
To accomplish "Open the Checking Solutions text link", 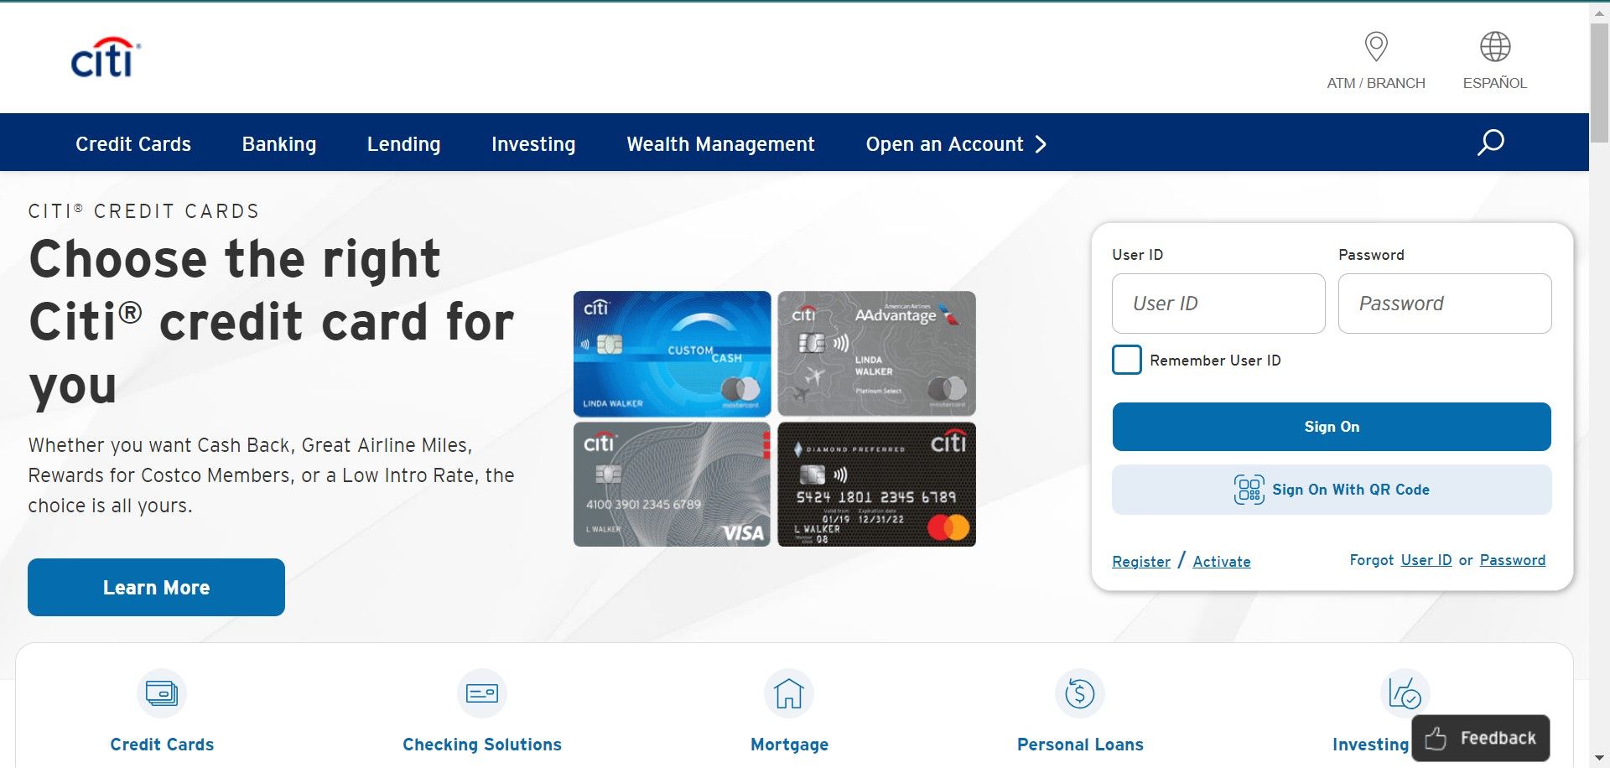I will click(x=482, y=745).
